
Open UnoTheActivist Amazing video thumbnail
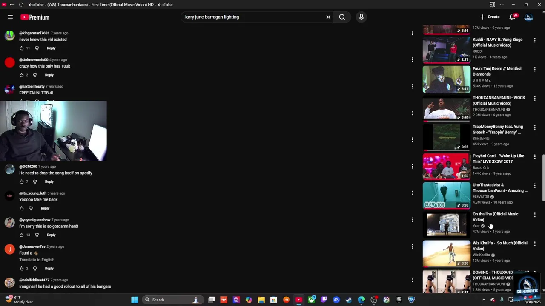click(x=446, y=195)
